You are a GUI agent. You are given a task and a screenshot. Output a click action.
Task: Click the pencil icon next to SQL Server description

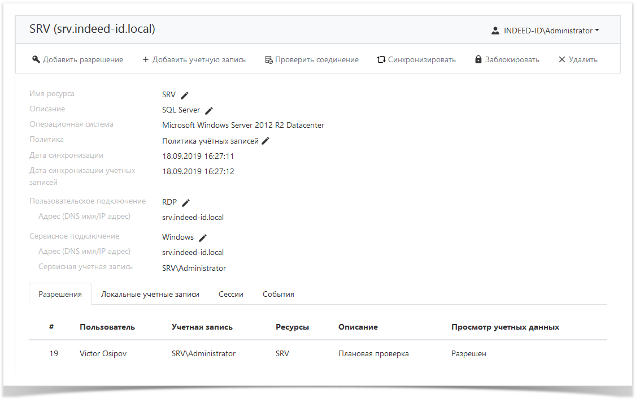(x=209, y=110)
